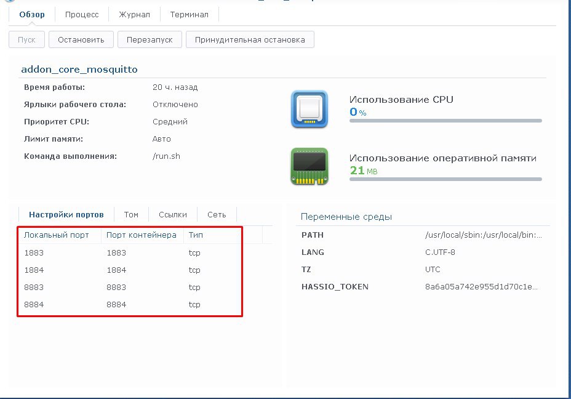Click container port 1884 cell
The image size is (571, 399).
point(116,270)
